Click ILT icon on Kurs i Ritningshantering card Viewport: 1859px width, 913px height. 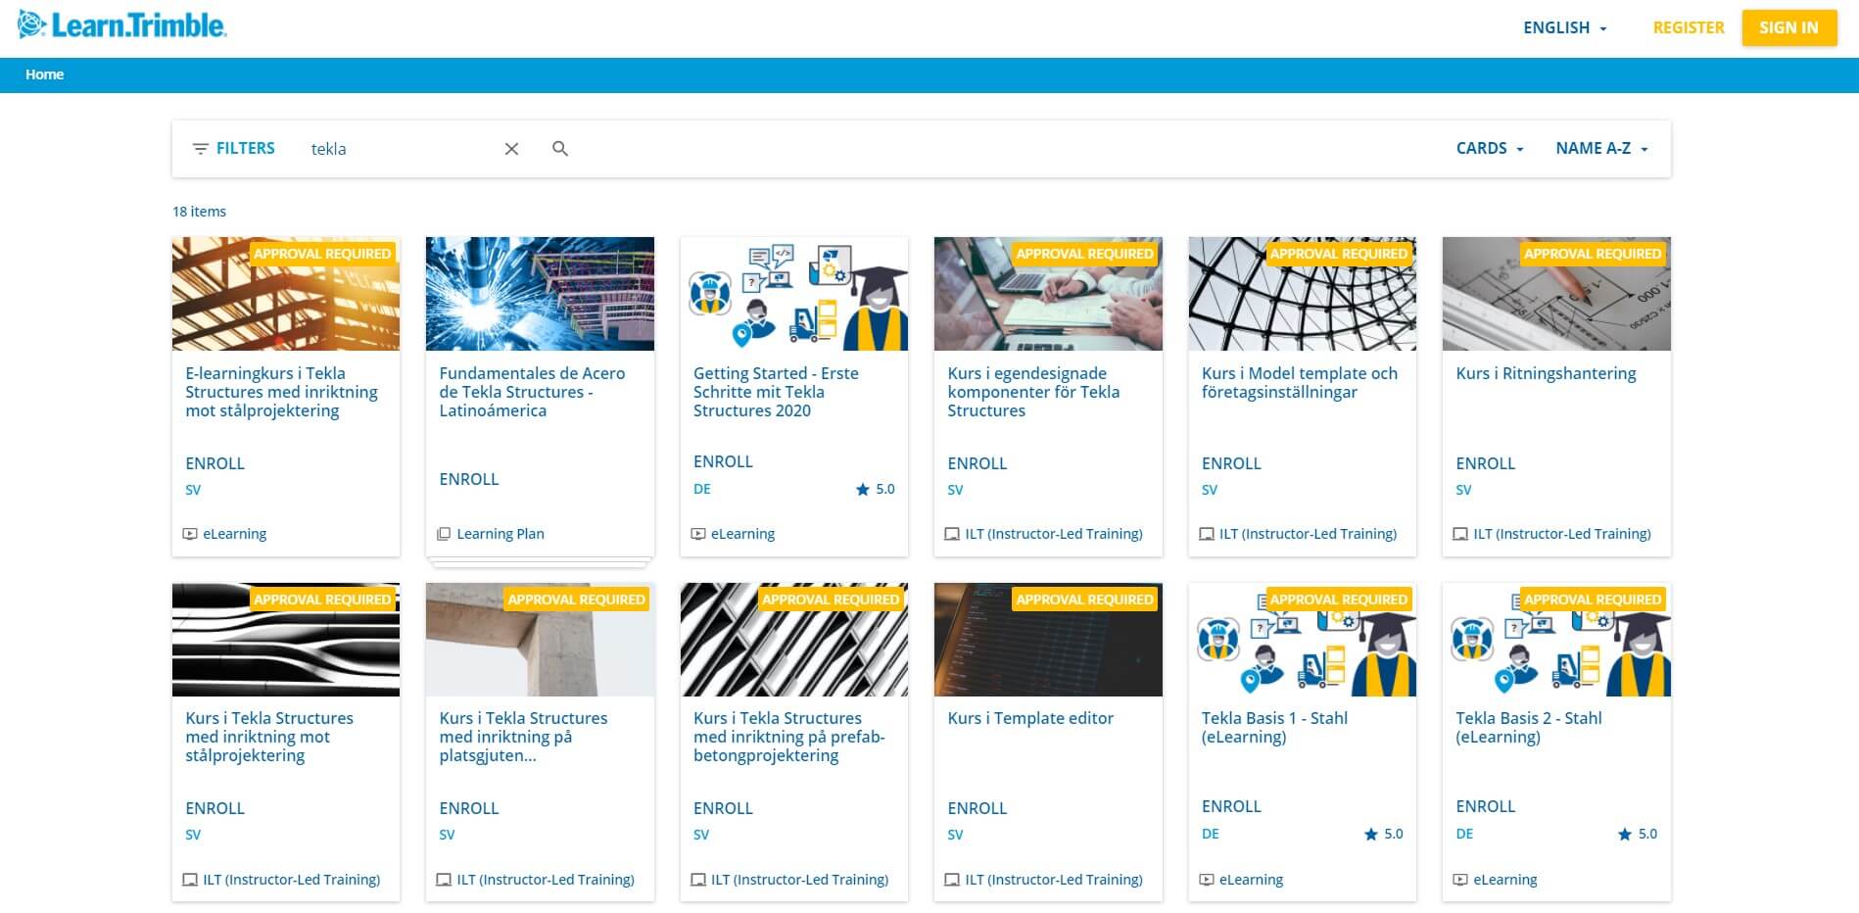click(1460, 534)
